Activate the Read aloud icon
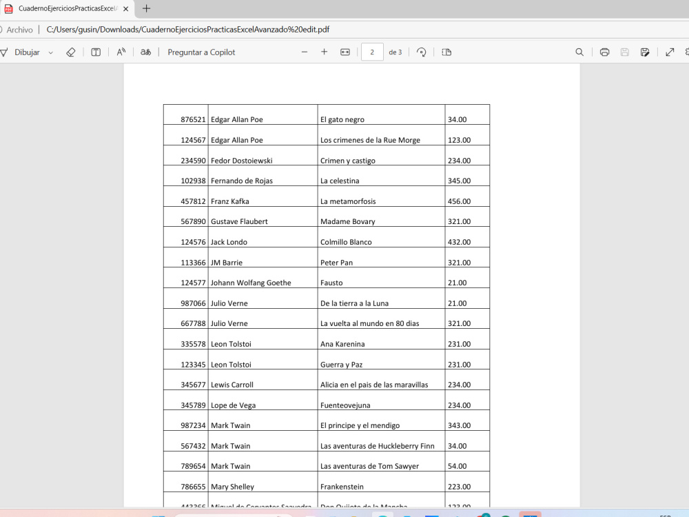 click(121, 52)
